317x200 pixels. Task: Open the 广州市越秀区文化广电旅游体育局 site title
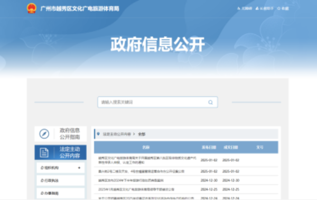pyautogui.click(x=80, y=8)
